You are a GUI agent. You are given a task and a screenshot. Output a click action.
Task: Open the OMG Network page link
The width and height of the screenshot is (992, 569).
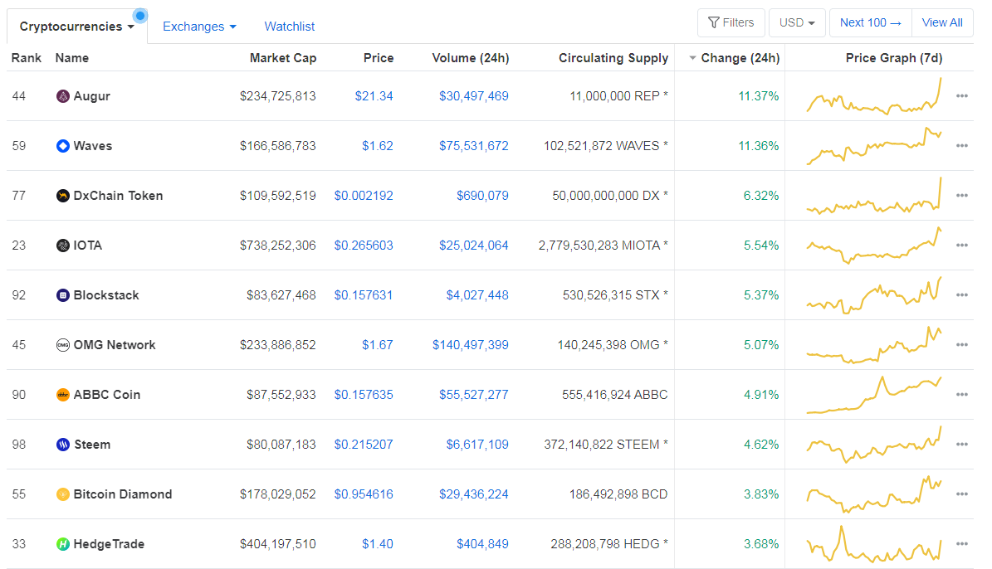[x=115, y=345]
